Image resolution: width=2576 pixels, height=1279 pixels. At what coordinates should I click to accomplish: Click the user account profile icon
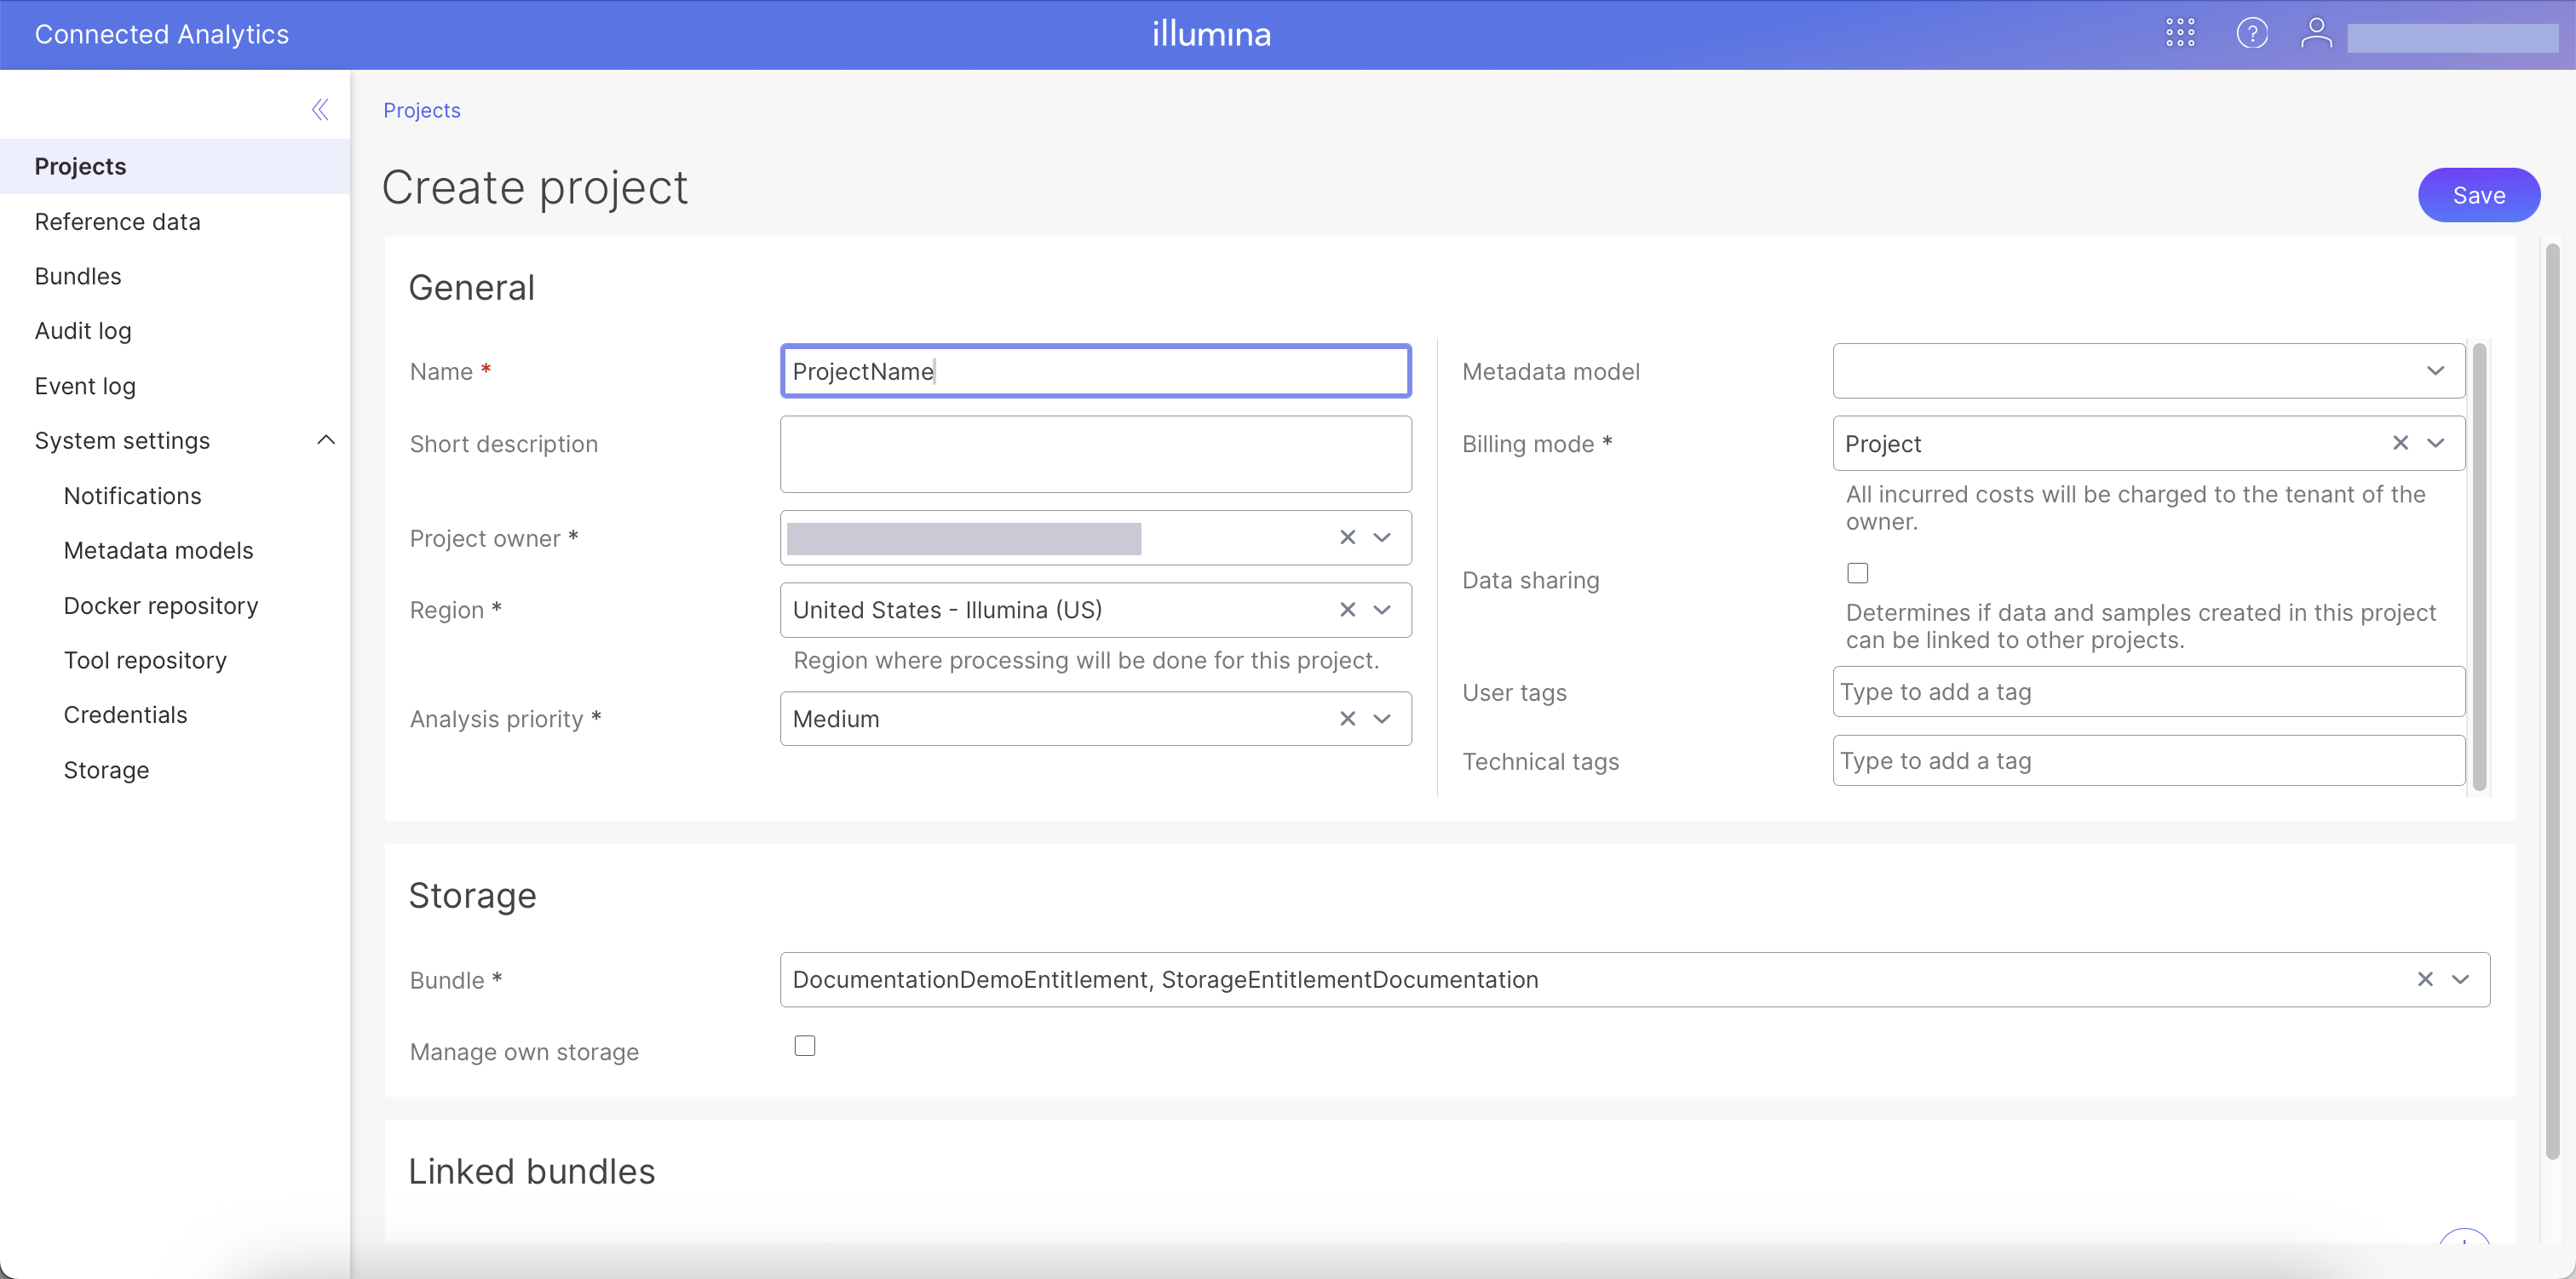click(x=2316, y=33)
